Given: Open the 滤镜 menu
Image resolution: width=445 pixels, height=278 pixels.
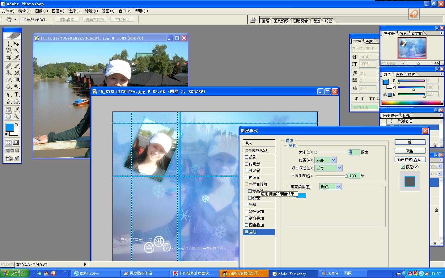Looking at the screenshot, I should [x=91, y=11].
